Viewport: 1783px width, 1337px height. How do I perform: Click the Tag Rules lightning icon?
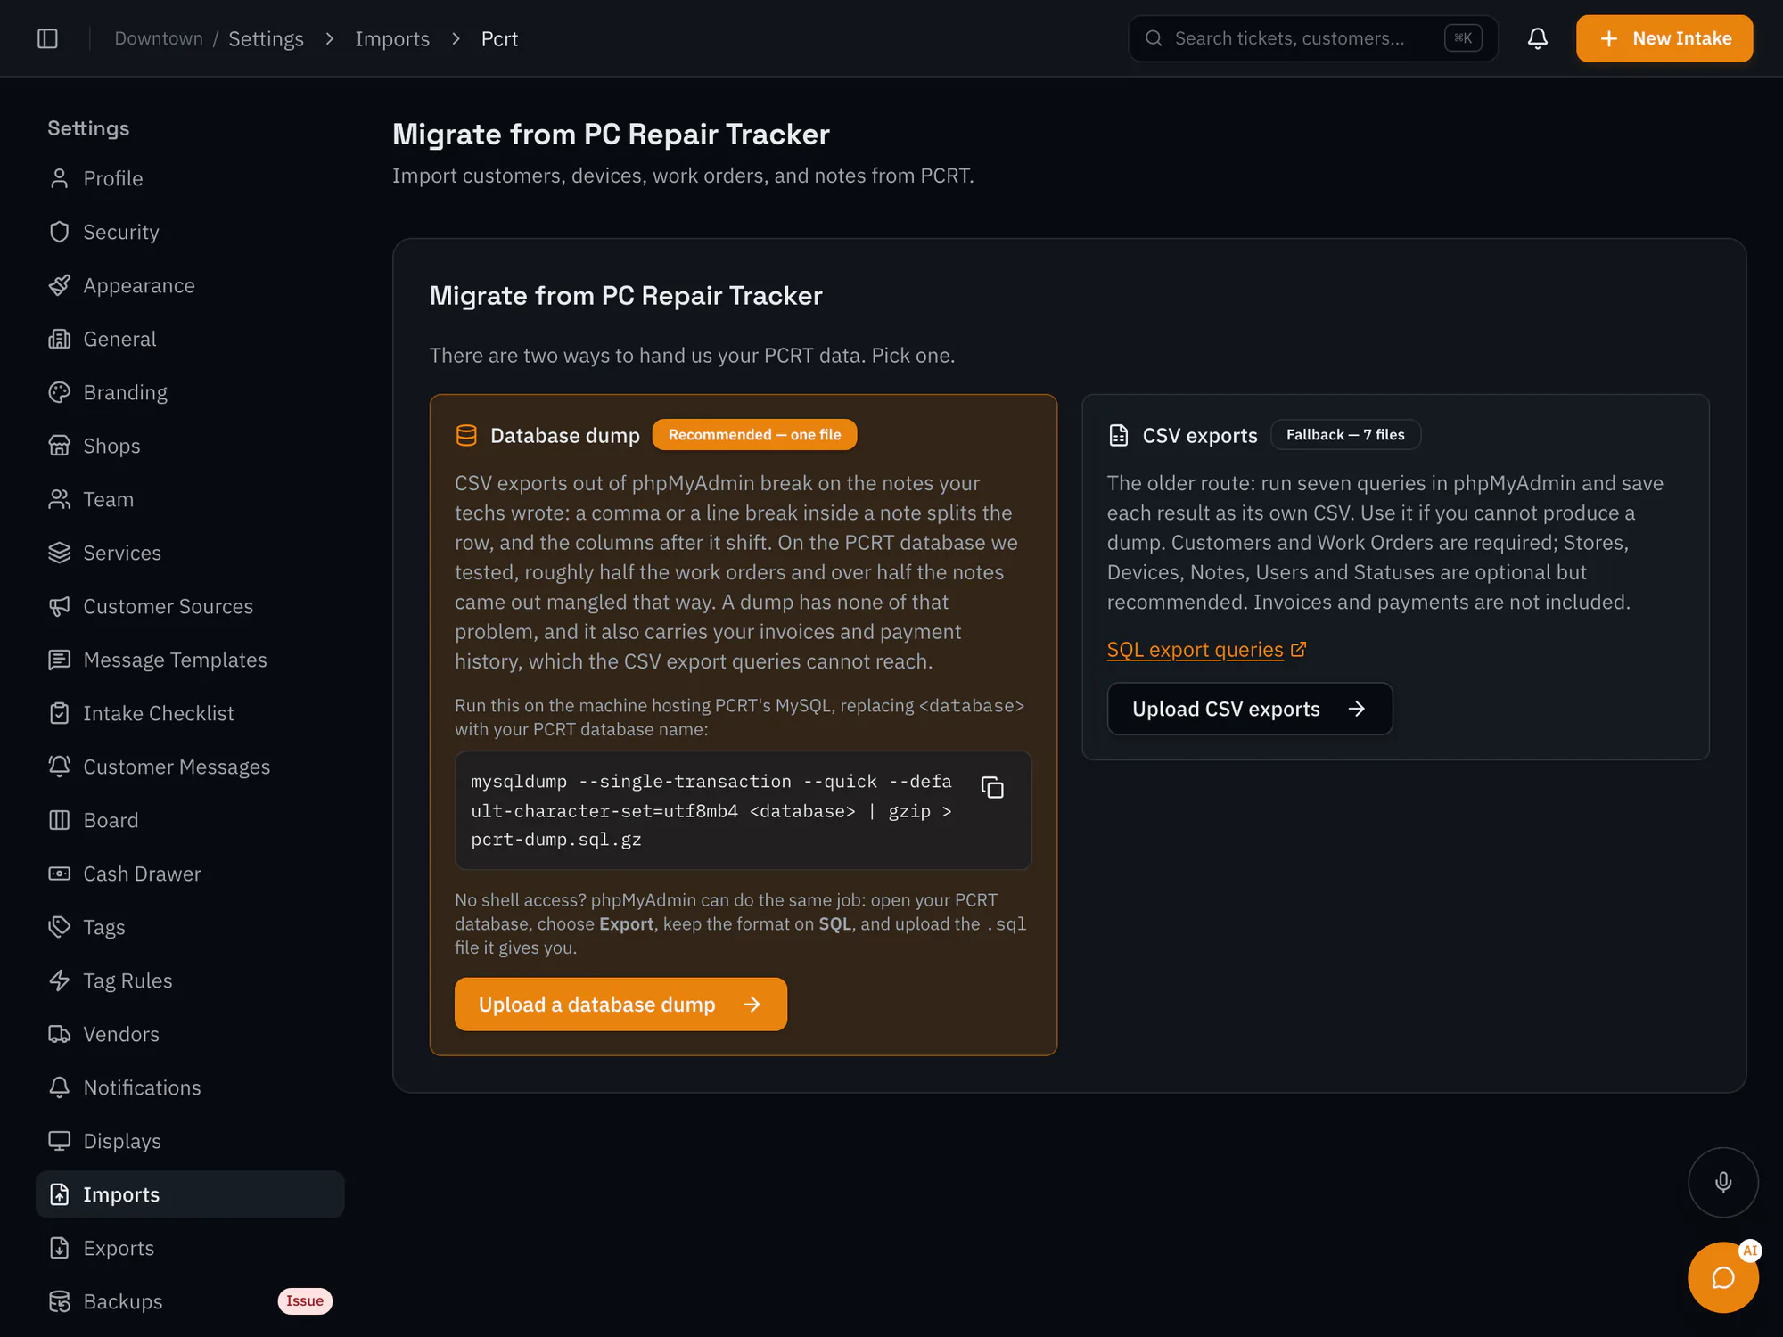click(x=60, y=980)
